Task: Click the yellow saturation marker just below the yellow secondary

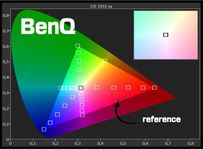Action: [x=101, y=66]
